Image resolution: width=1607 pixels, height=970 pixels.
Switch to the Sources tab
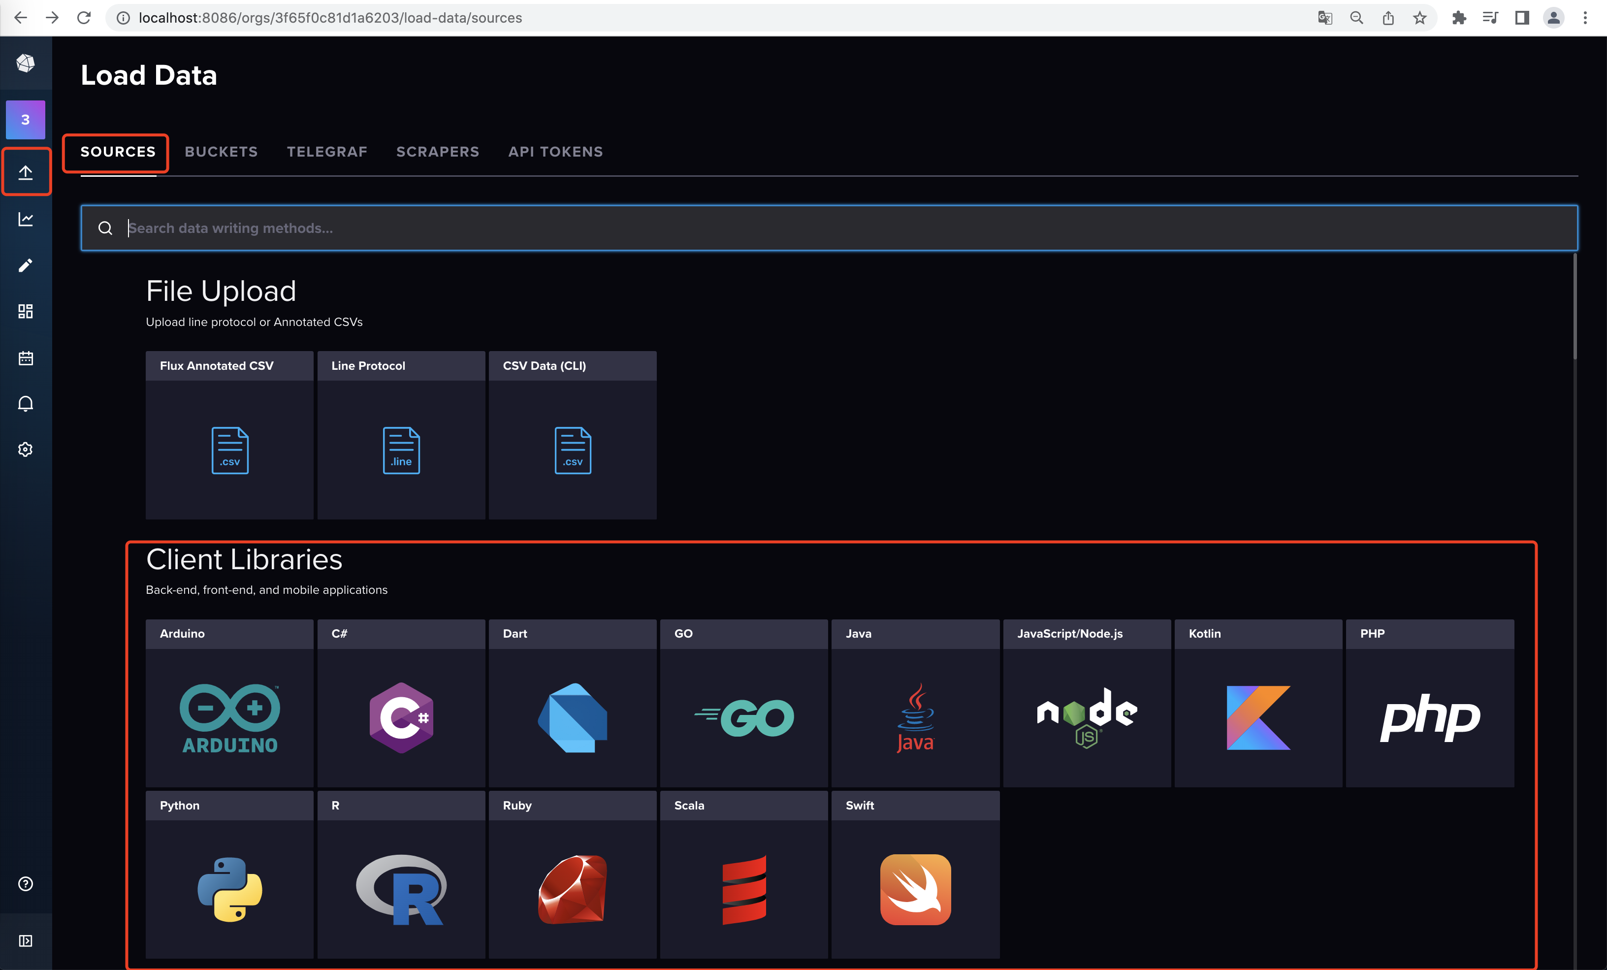118,152
